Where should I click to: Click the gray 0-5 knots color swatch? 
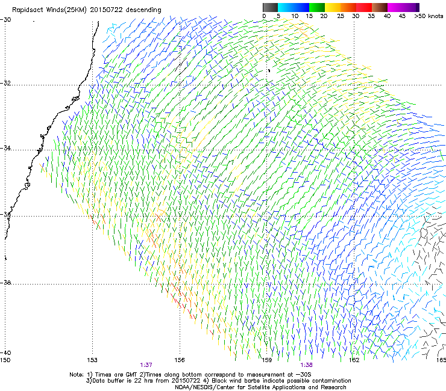click(270, 7)
